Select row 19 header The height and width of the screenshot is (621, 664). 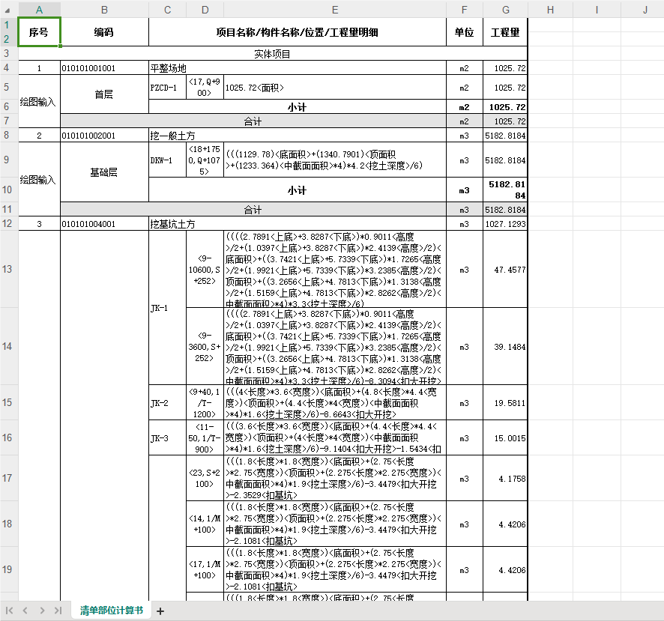pyautogui.click(x=7, y=569)
